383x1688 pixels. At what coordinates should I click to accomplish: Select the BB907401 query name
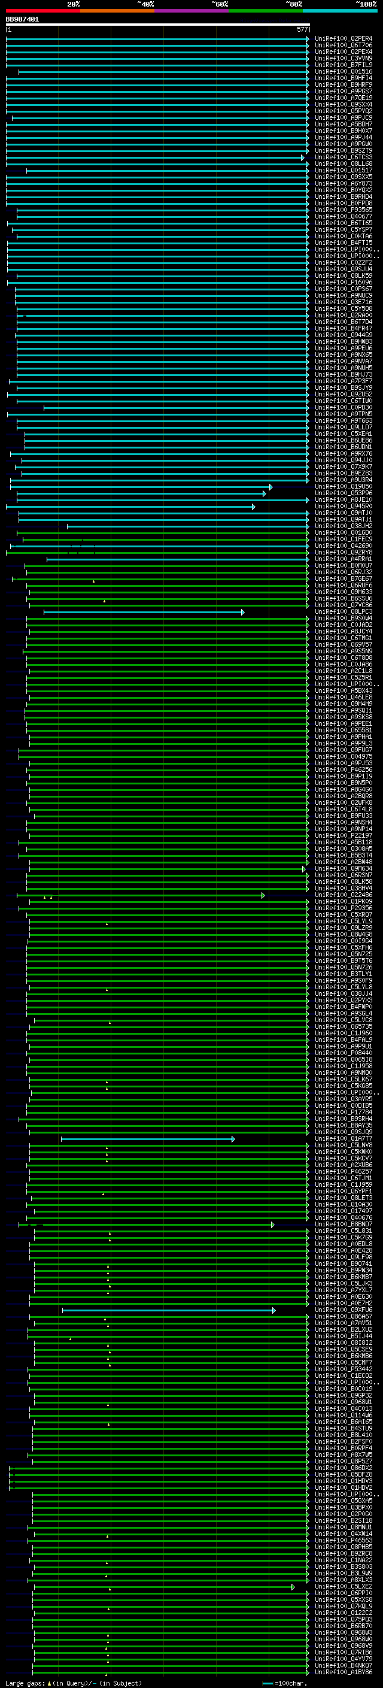coord(22,20)
